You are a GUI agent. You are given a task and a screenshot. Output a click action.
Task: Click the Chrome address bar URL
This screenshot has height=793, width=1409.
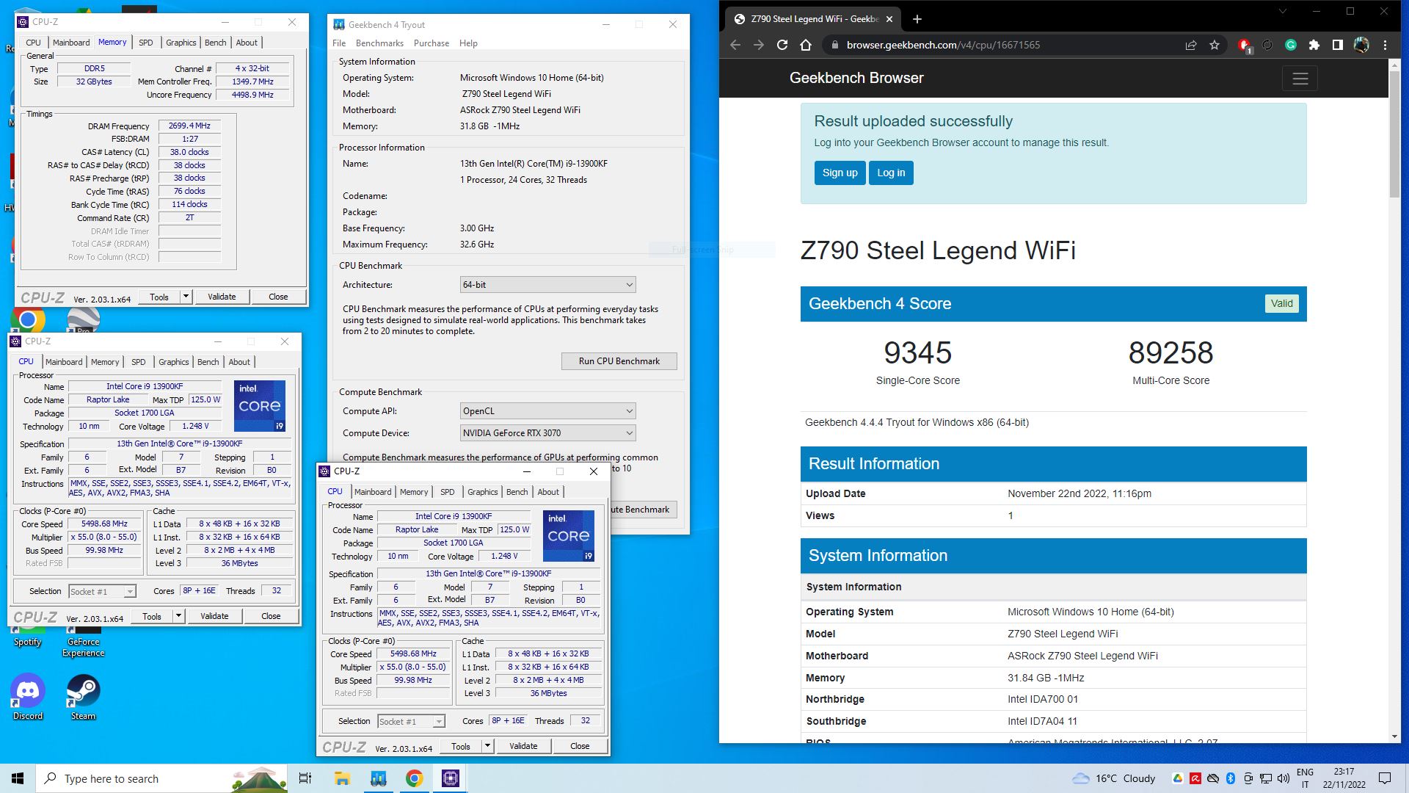943,45
